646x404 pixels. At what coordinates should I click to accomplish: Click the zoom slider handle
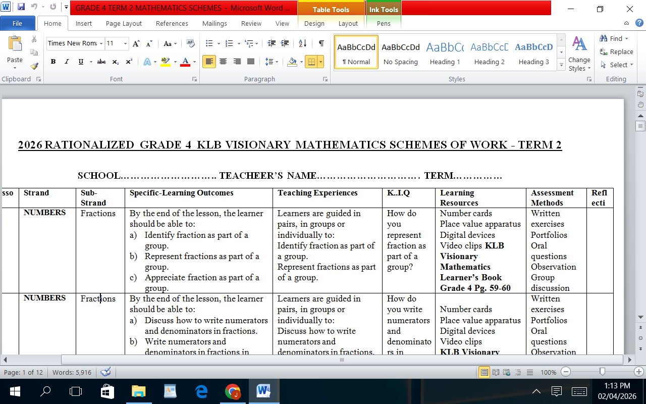click(x=602, y=372)
